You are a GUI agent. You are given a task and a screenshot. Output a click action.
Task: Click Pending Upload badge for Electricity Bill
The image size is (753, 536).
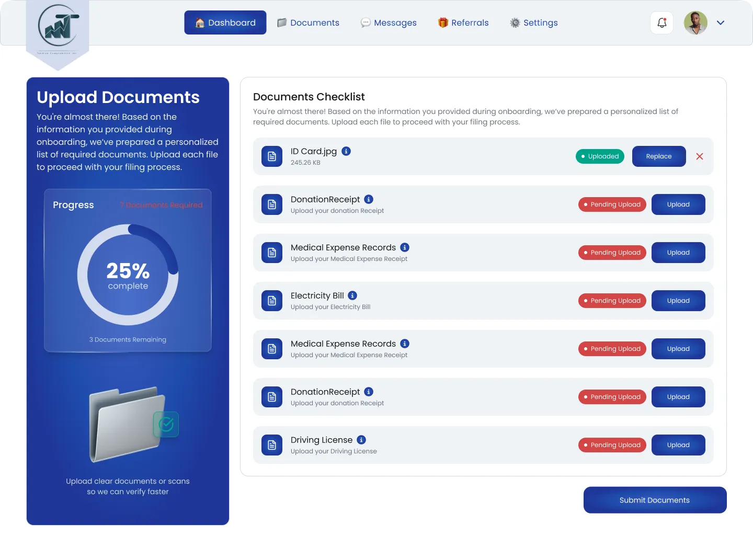tap(612, 301)
